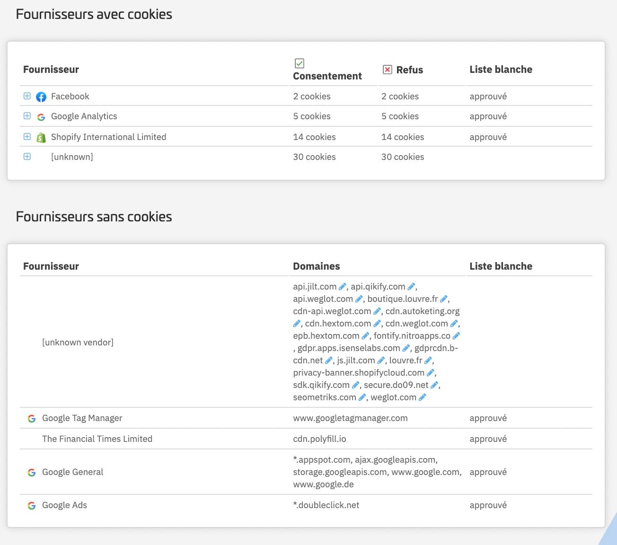Screen dimensions: 617x545
Task: Edit the privacy-banner.shopifycloud.com domain pencil
Action: point(431,373)
